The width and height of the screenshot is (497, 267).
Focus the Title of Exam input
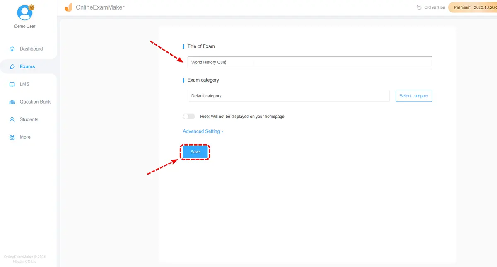309,62
